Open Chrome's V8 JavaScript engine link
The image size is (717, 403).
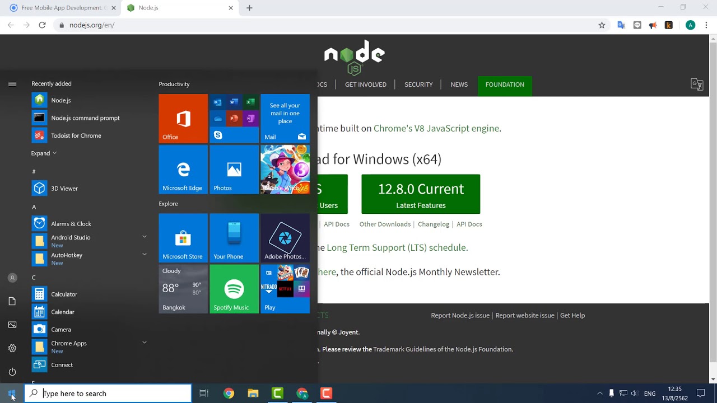point(436,128)
